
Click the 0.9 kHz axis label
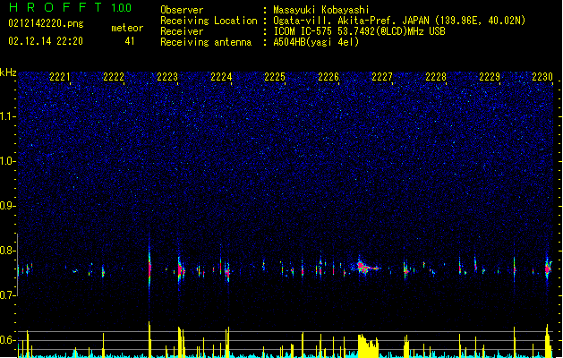click(7, 206)
